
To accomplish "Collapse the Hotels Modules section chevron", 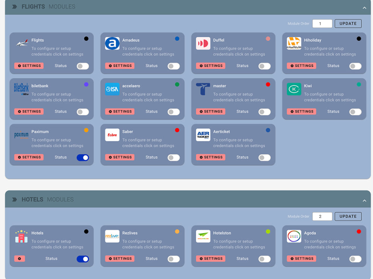I will click(x=364, y=201).
